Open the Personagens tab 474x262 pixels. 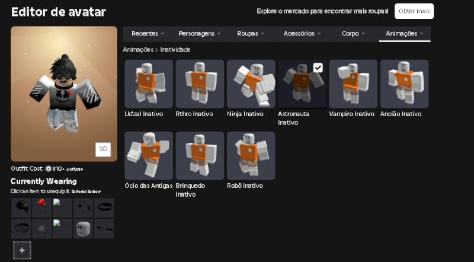click(200, 34)
